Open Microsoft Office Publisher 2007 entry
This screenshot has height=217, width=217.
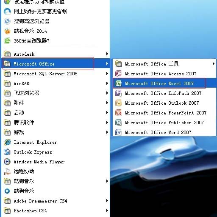click(164, 123)
